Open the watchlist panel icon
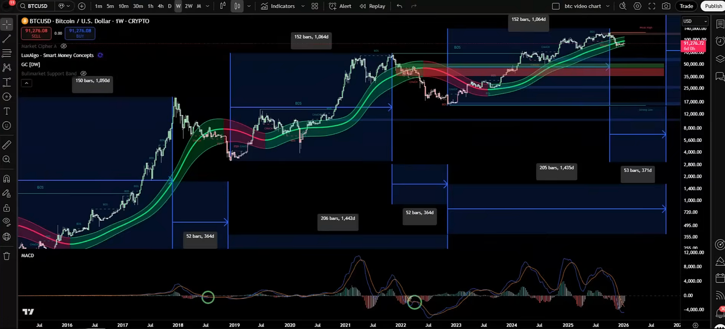Screen dimensions: 725x329 [719, 24]
